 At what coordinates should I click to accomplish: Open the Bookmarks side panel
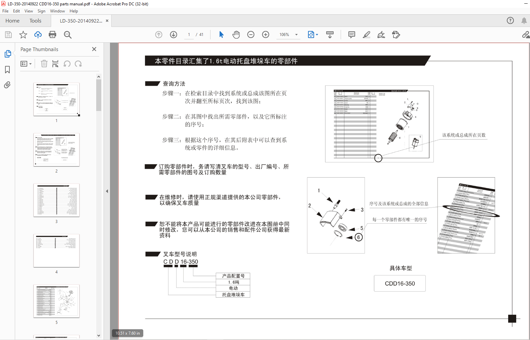(7, 70)
